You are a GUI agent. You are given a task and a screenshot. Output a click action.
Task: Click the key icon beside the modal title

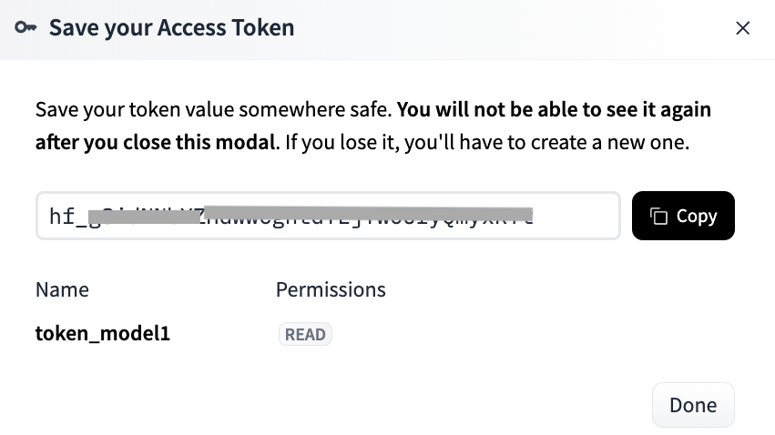pyautogui.click(x=25, y=27)
